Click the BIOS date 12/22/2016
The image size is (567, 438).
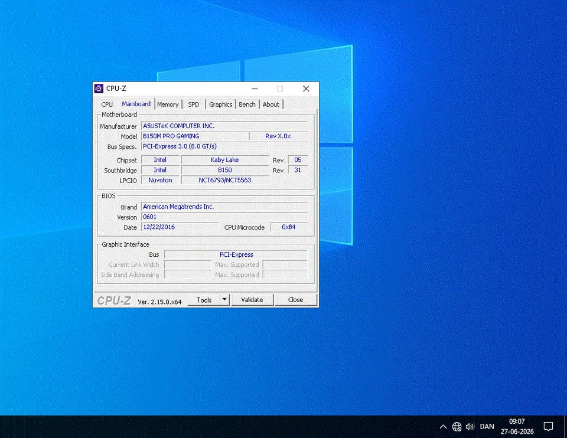click(180, 227)
